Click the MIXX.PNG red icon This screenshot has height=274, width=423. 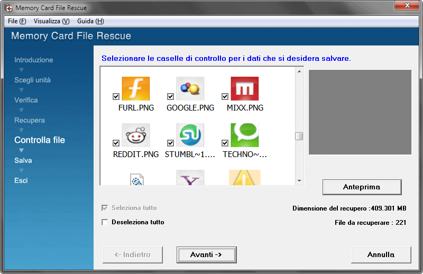(x=245, y=88)
